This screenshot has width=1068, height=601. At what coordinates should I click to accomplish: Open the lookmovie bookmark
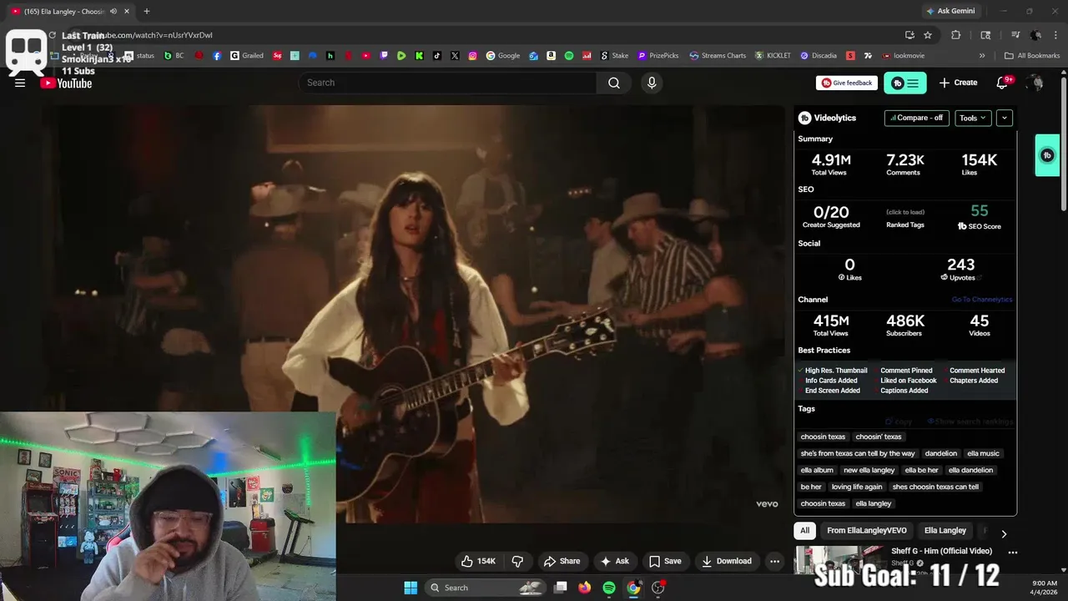[x=903, y=56]
